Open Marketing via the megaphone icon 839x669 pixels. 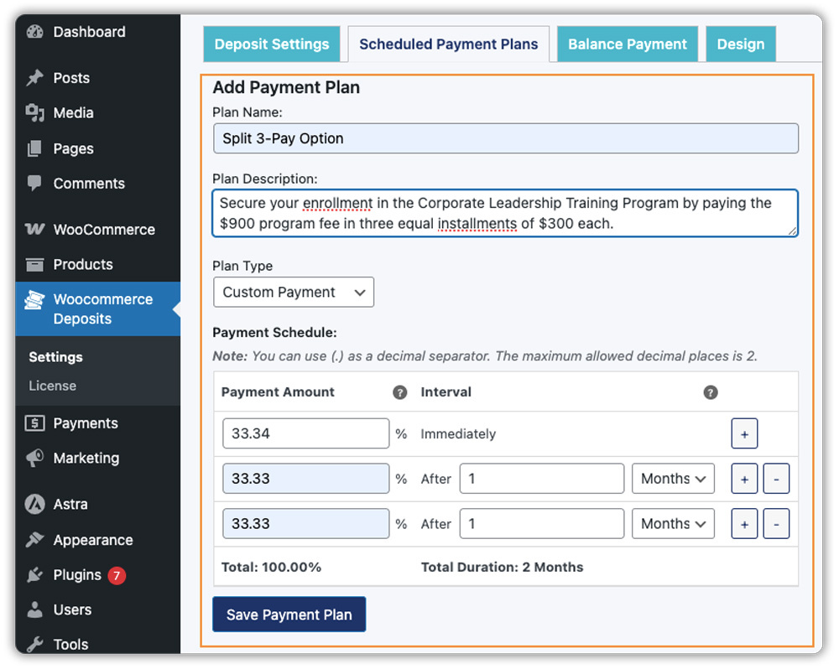pyautogui.click(x=35, y=458)
